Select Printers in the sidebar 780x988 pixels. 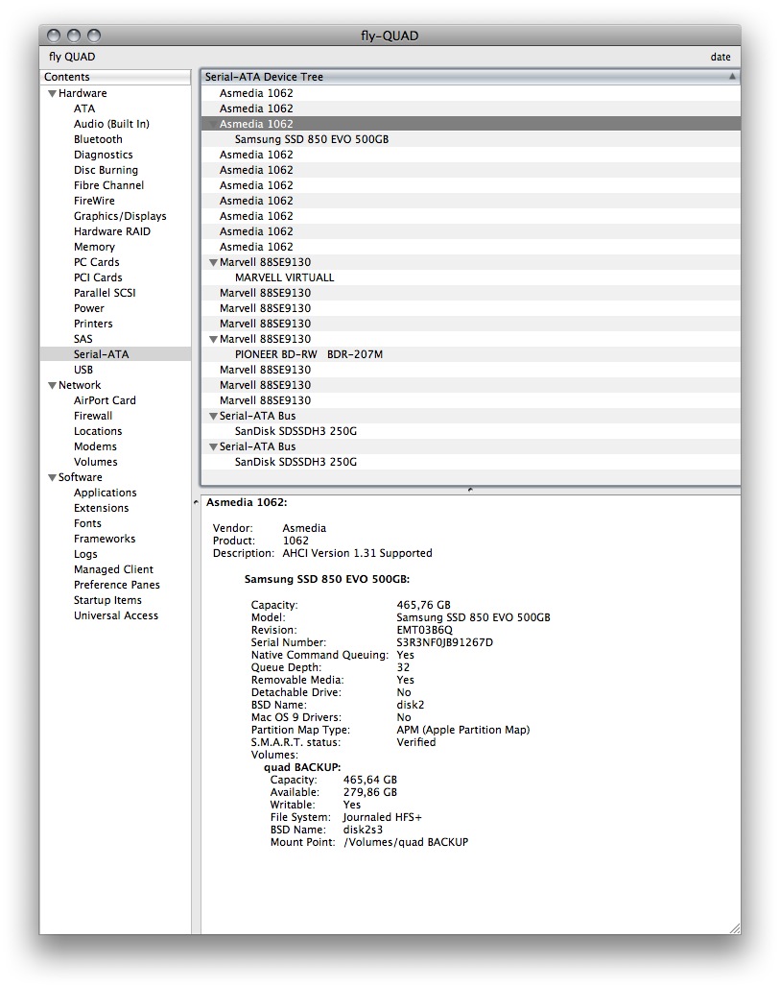pyautogui.click(x=93, y=324)
